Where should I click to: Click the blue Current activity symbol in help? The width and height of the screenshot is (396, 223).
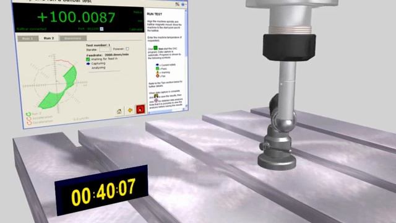(x=157, y=64)
